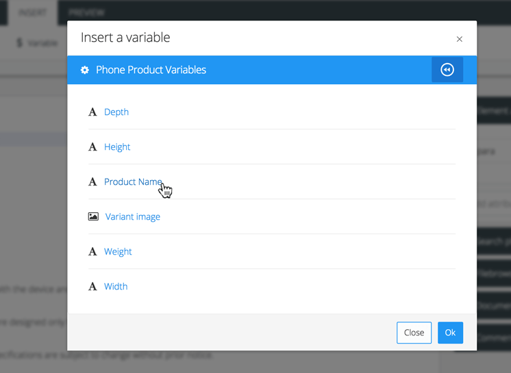The image size is (511, 373).
Task: Switch to the INSERT tab
Action: click(32, 12)
